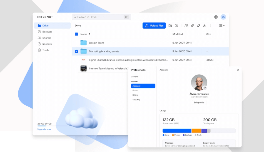The width and height of the screenshot is (264, 152).
Task: Click the download icon
Action: [205, 26]
